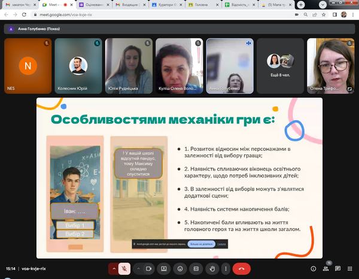This screenshot has height=279, width=359.
Task: Open meeting details info icon
Action: (313, 269)
